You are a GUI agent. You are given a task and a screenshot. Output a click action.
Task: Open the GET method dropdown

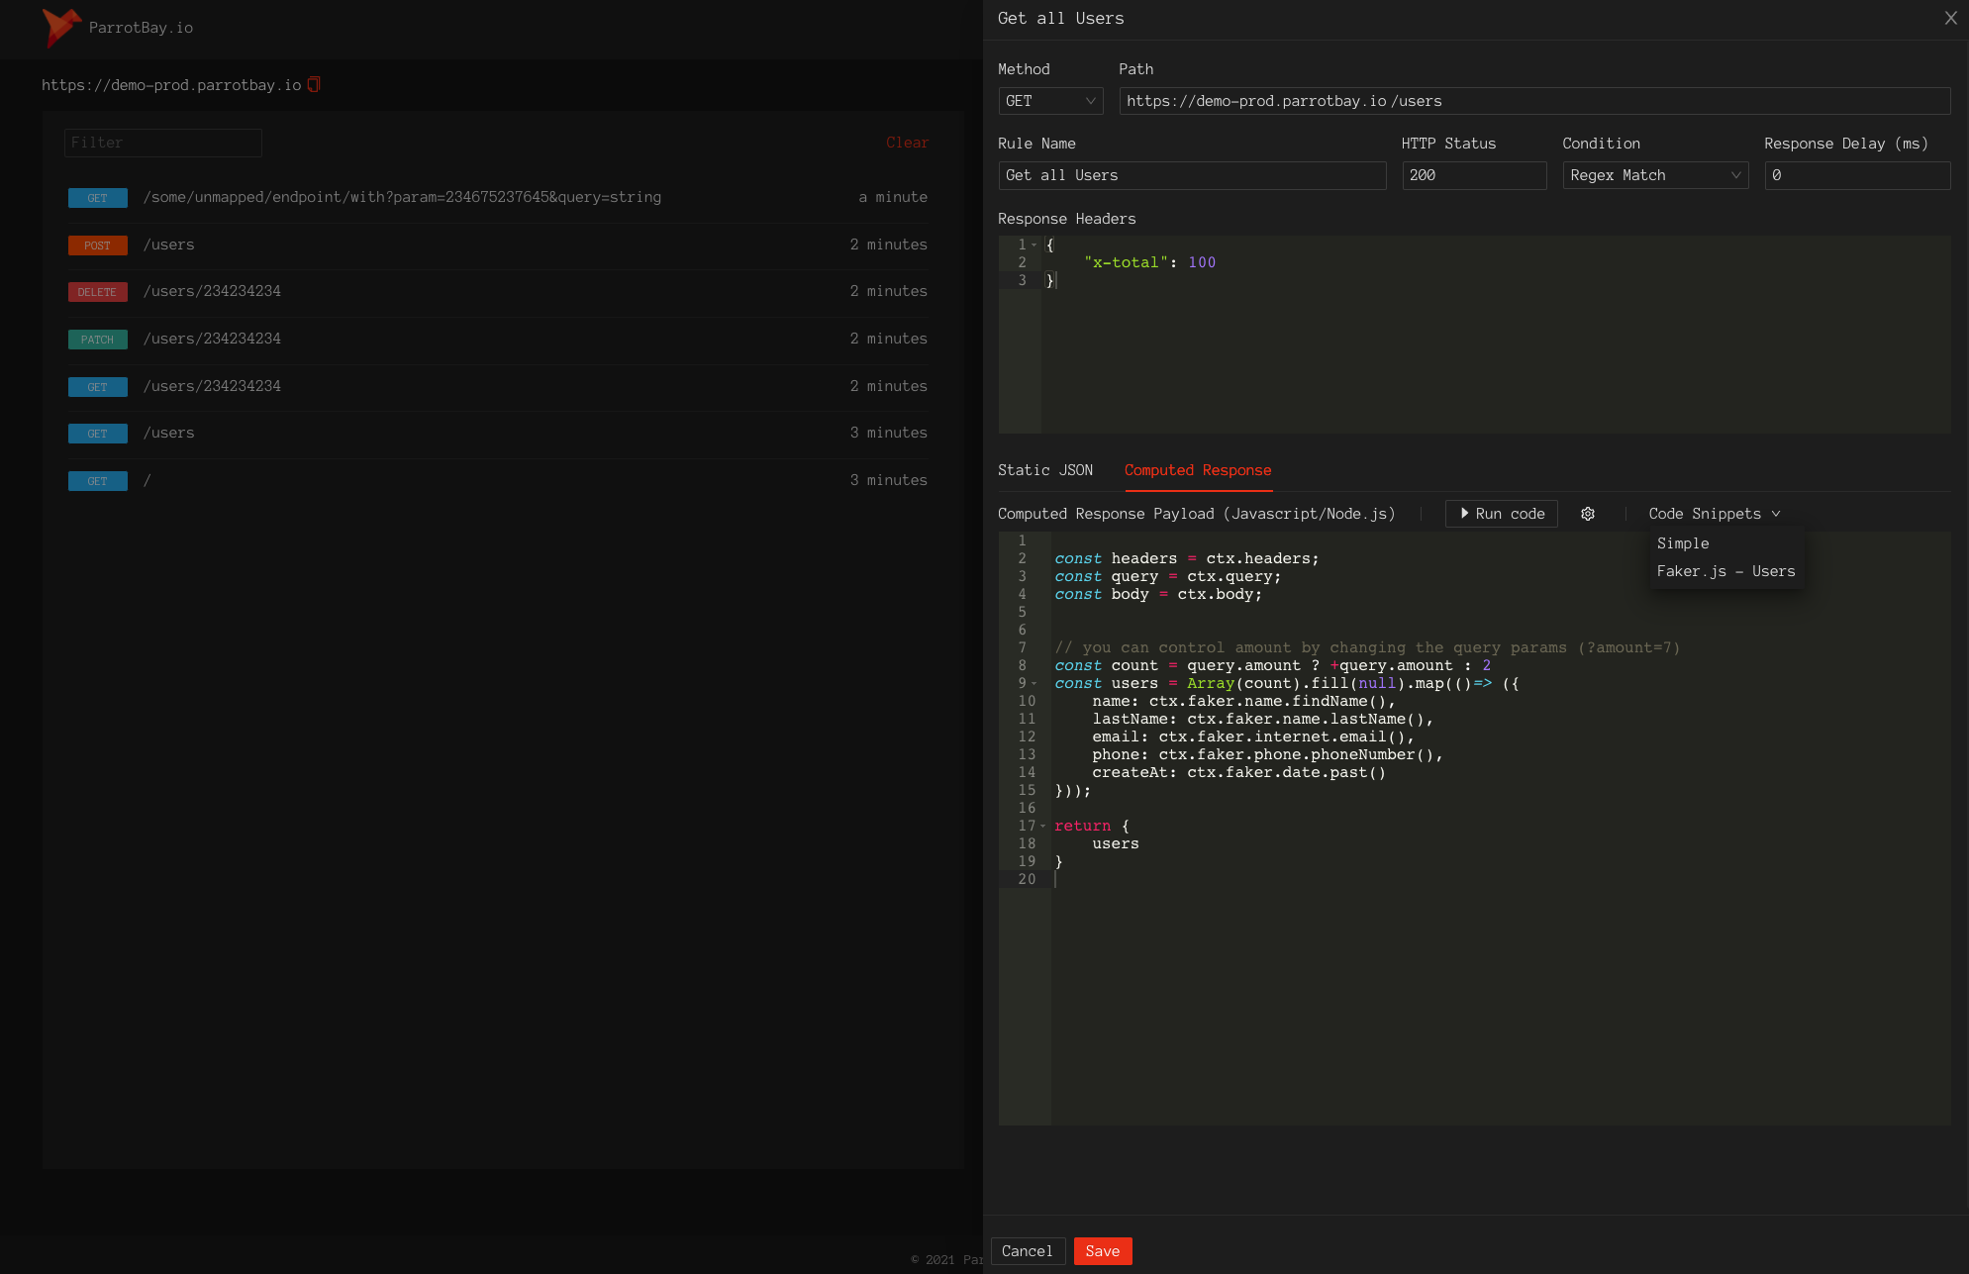click(1049, 101)
